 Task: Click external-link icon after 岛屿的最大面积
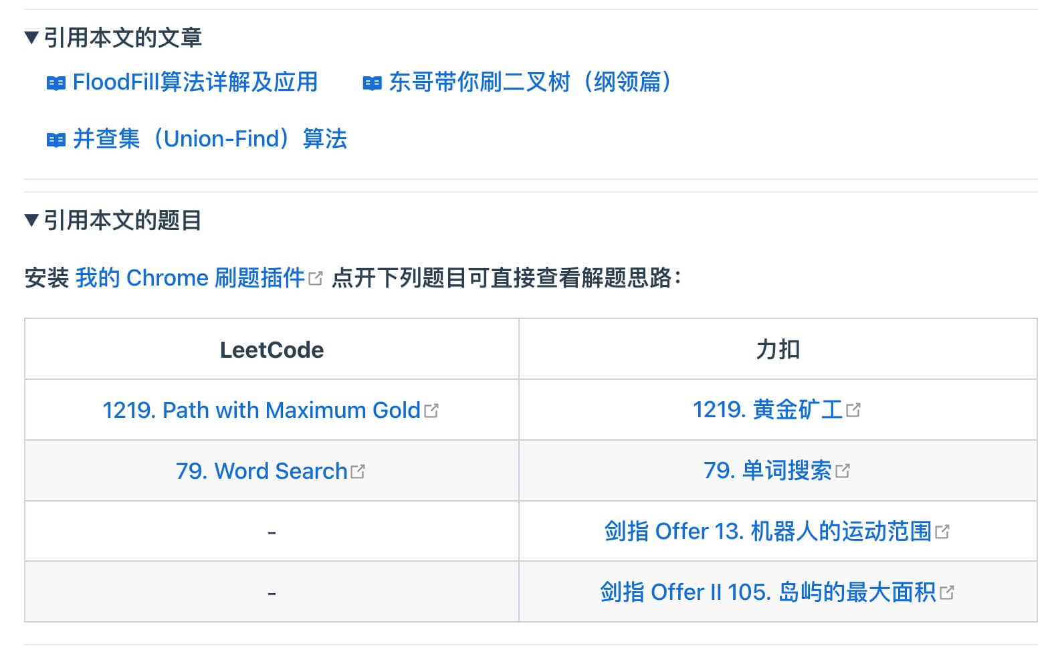pos(947,593)
